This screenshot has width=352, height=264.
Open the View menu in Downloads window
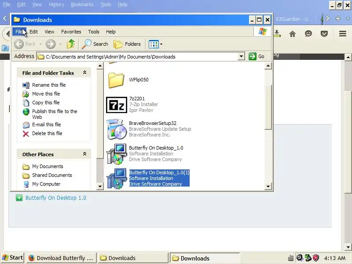49,32
